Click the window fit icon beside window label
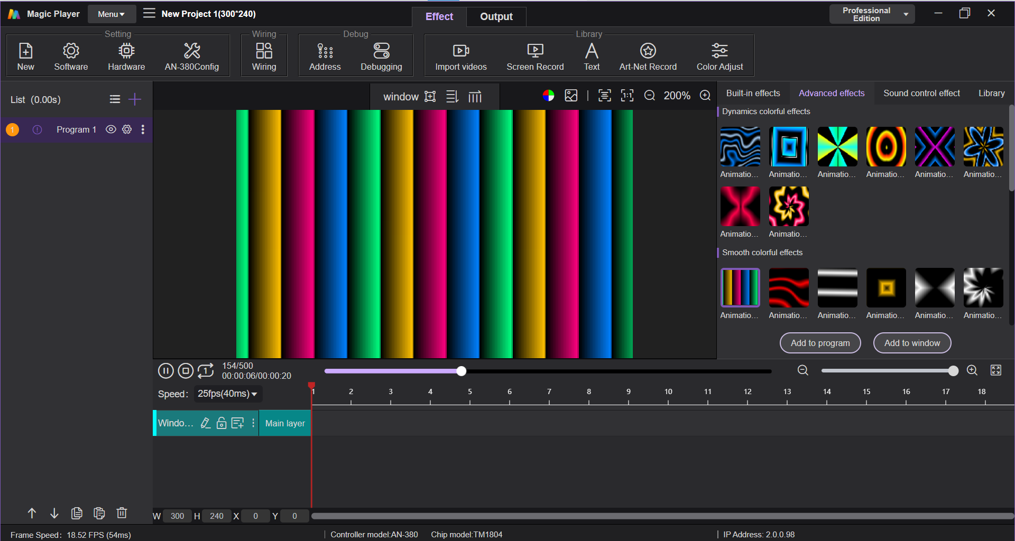 coord(430,96)
